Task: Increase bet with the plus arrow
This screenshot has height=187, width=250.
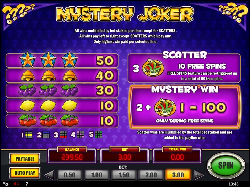Action: click(x=198, y=175)
